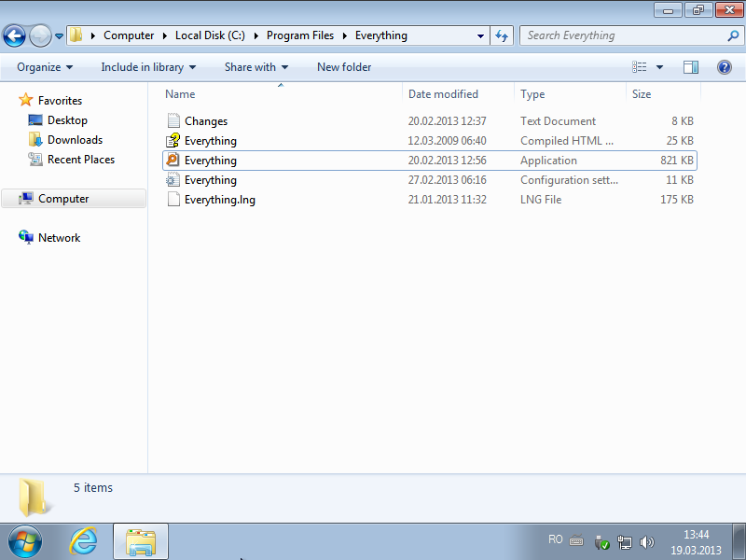
Task: Click the 20.02.2013 12:56 date cell
Action: click(x=448, y=161)
